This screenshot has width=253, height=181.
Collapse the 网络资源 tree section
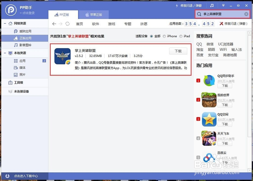click(5, 23)
